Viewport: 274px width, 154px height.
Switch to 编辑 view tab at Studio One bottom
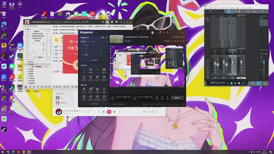(252, 84)
